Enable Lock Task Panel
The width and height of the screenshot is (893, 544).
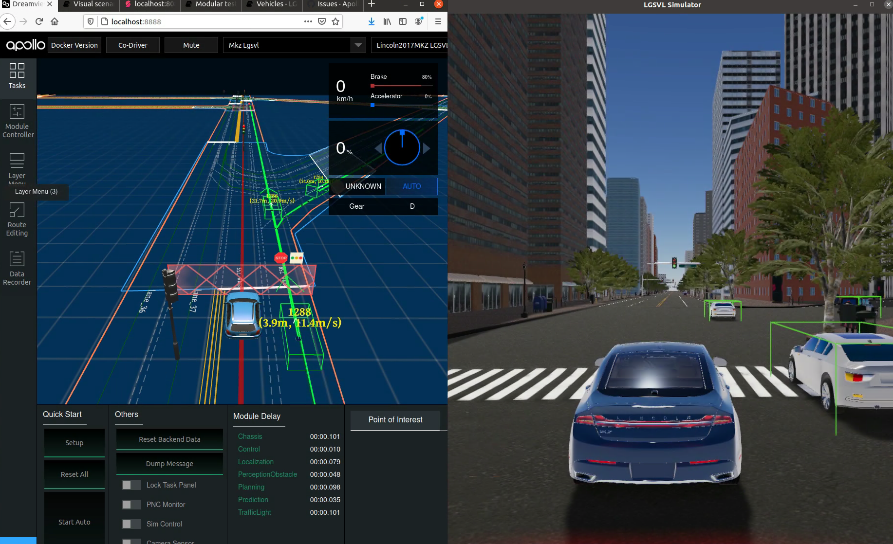tap(130, 485)
